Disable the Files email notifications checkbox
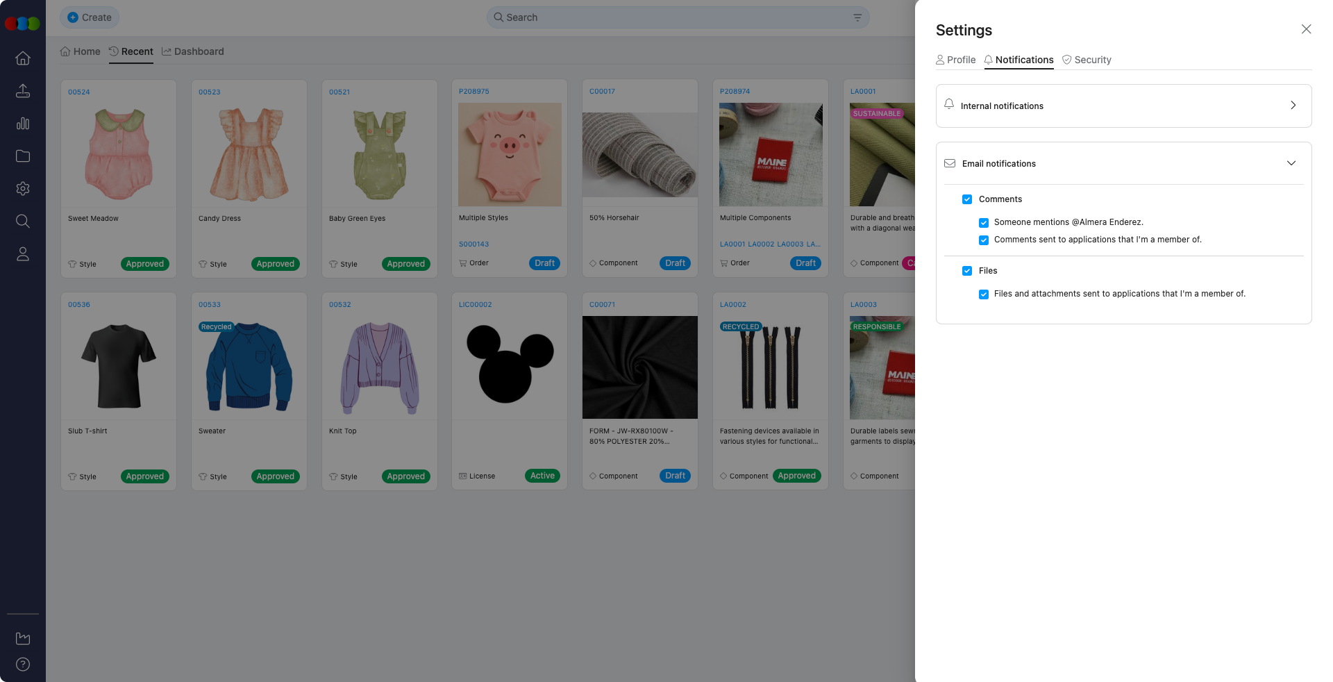The image size is (1333, 682). click(967, 271)
